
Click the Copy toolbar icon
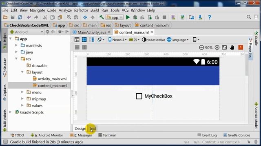pos(53,17)
